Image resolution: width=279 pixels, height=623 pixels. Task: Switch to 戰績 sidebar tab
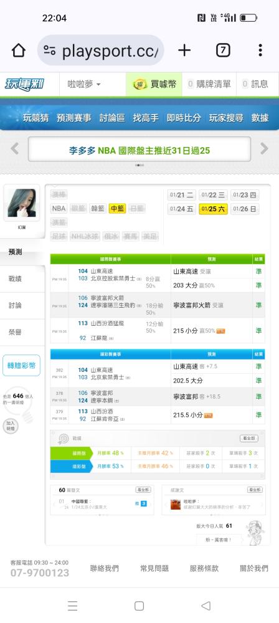tap(22, 278)
